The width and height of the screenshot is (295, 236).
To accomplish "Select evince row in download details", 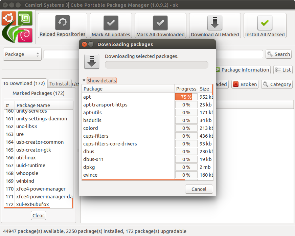I will tap(147, 175).
